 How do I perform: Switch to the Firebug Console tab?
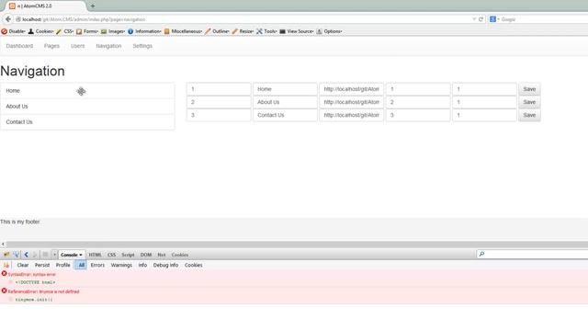(72, 255)
